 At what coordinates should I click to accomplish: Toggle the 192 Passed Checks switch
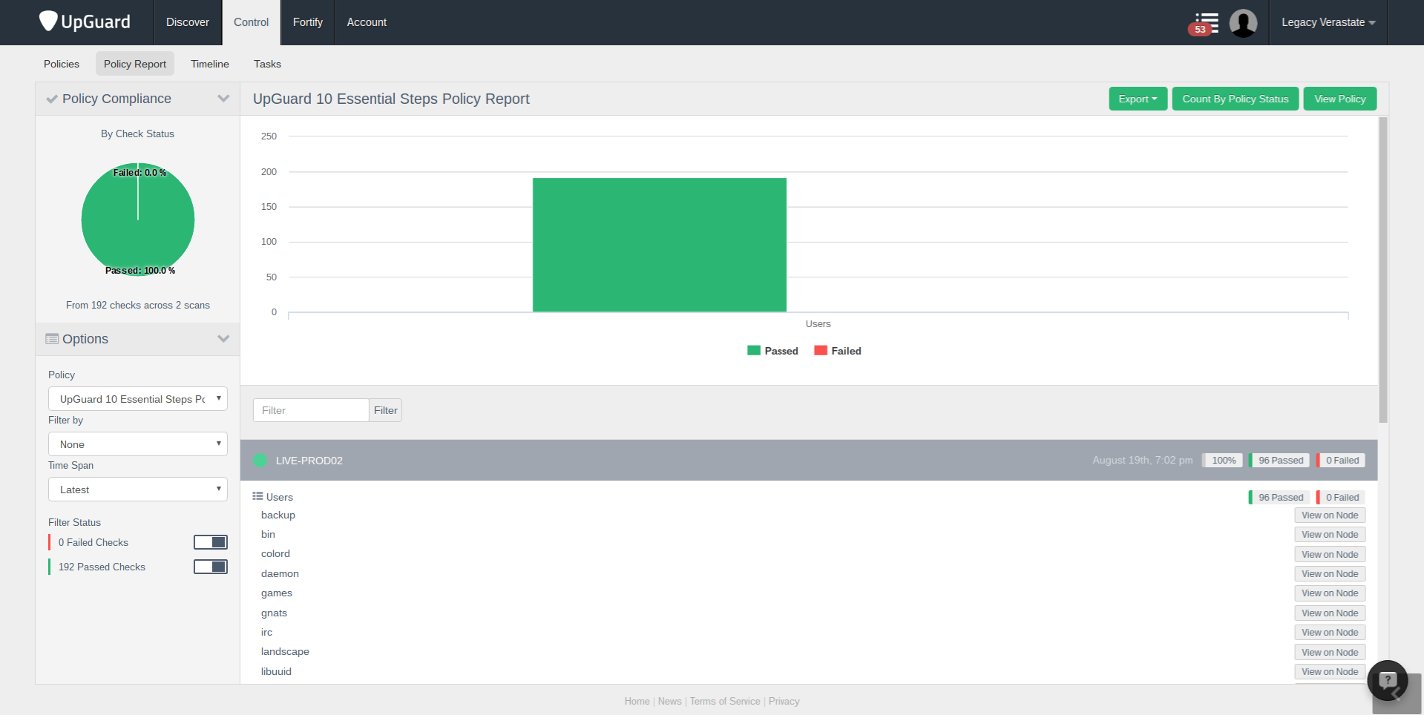211,567
